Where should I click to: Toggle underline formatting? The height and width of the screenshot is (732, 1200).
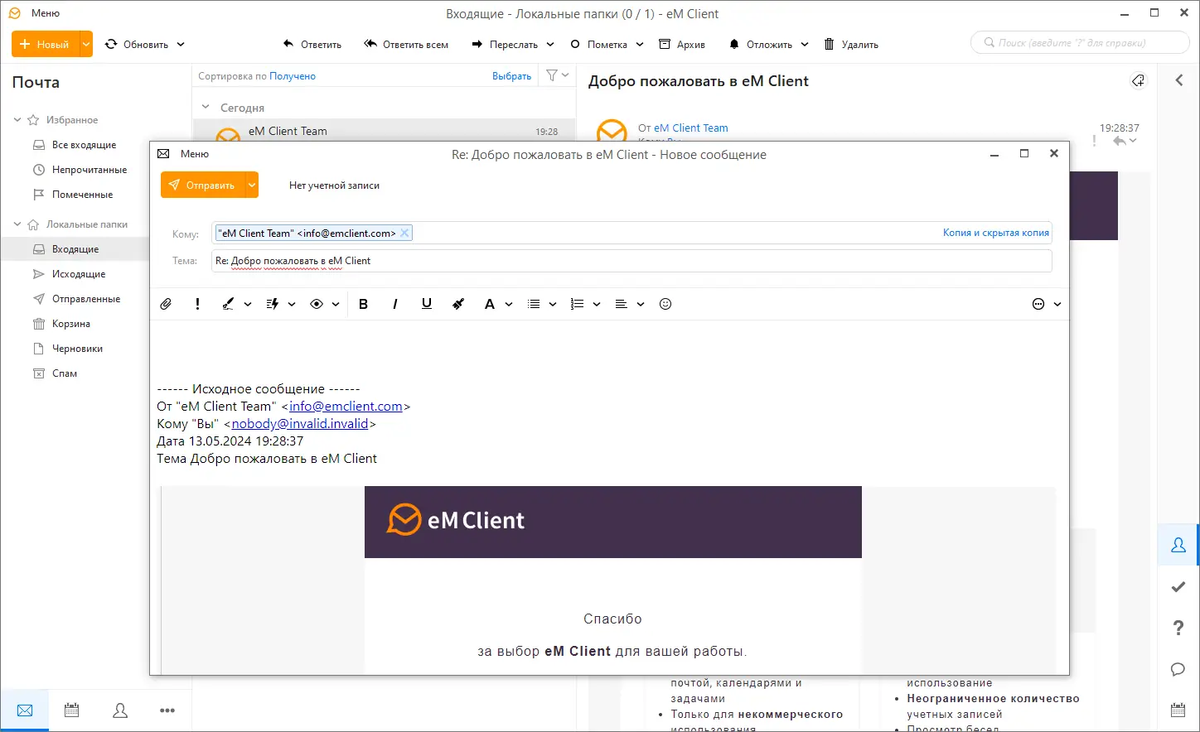tap(427, 304)
